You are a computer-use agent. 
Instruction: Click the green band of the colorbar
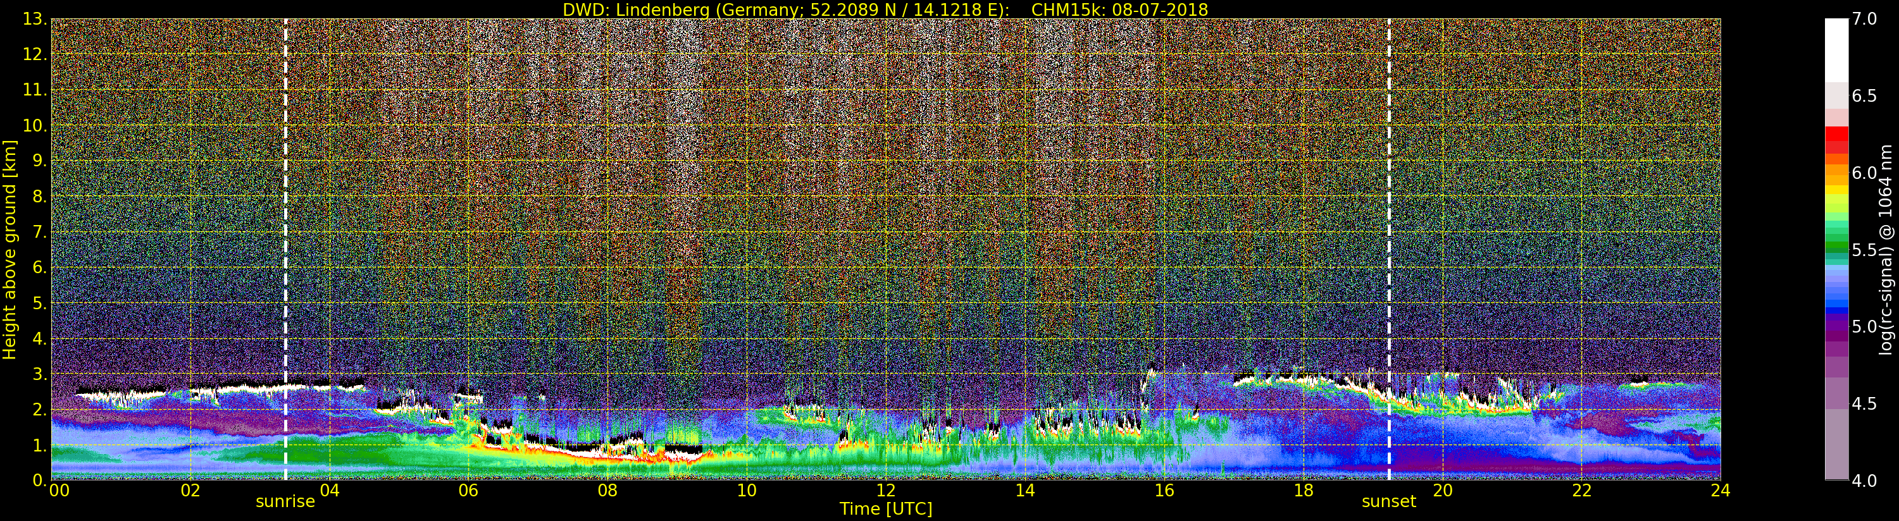click(1836, 243)
